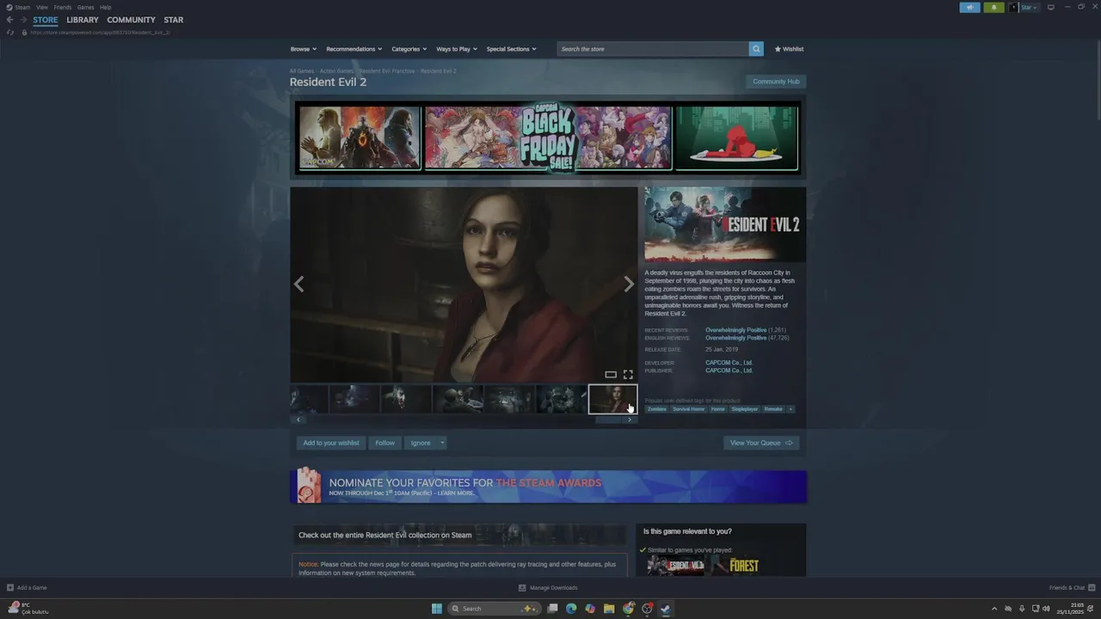
Task: Expand the Recommendations dropdown
Action: (354, 49)
